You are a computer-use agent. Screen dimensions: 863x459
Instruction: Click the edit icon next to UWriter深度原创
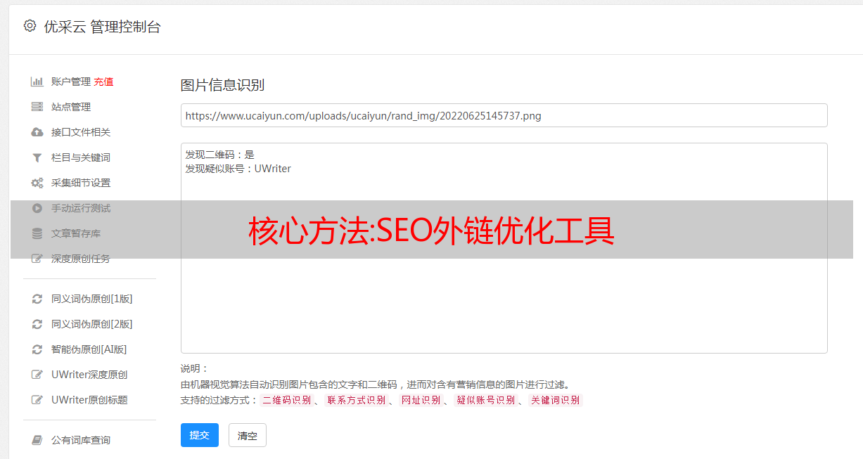(x=37, y=375)
